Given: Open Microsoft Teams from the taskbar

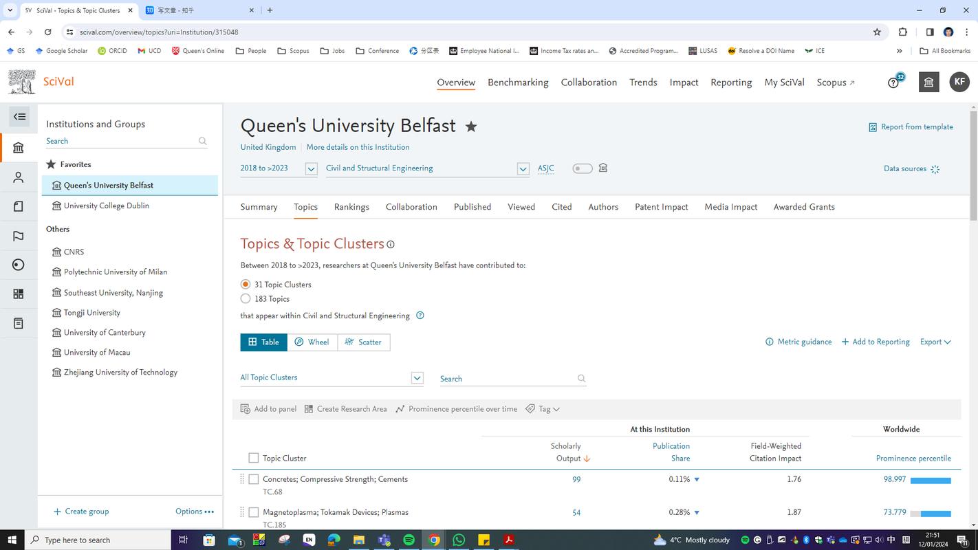Looking at the screenshot, I should tap(384, 540).
